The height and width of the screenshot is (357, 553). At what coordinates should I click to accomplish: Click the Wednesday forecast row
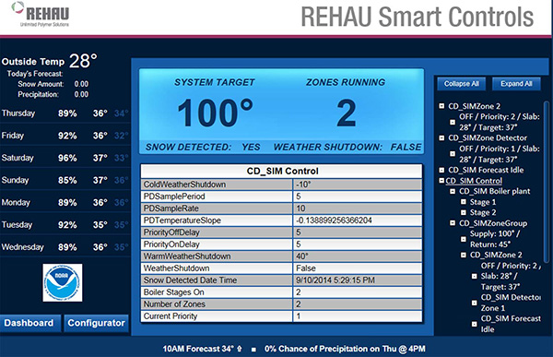65,247
